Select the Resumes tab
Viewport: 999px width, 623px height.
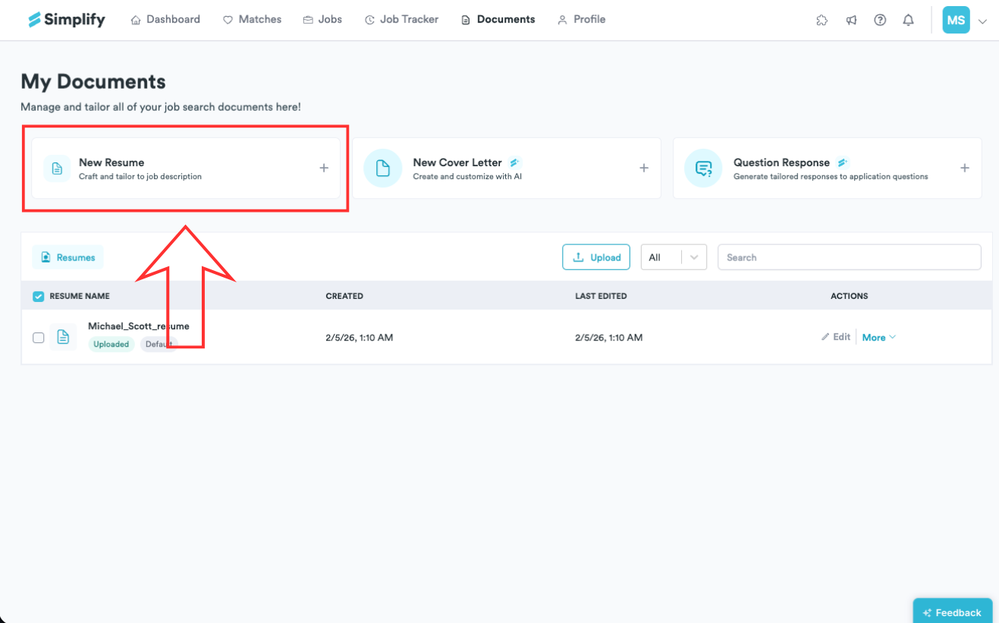click(68, 257)
